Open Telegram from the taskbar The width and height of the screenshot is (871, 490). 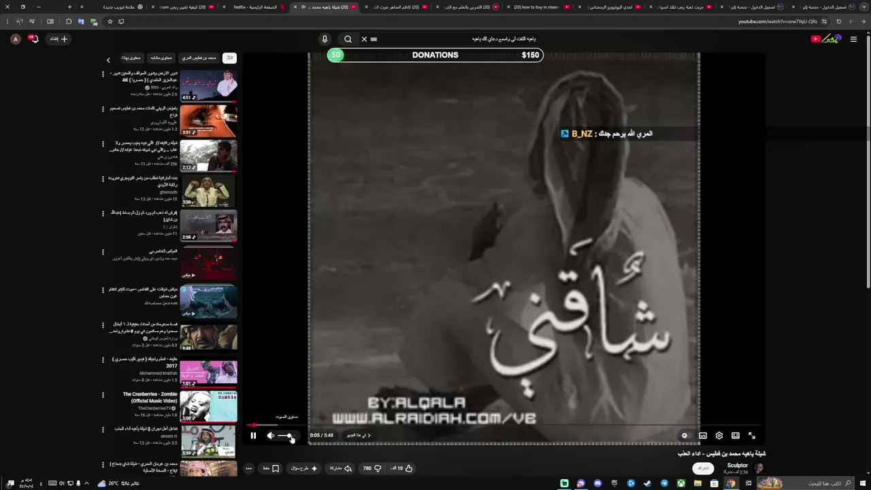point(665,483)
